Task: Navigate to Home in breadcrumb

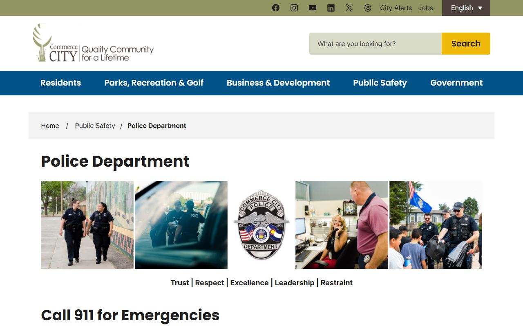Action: (x=50, y=126)
